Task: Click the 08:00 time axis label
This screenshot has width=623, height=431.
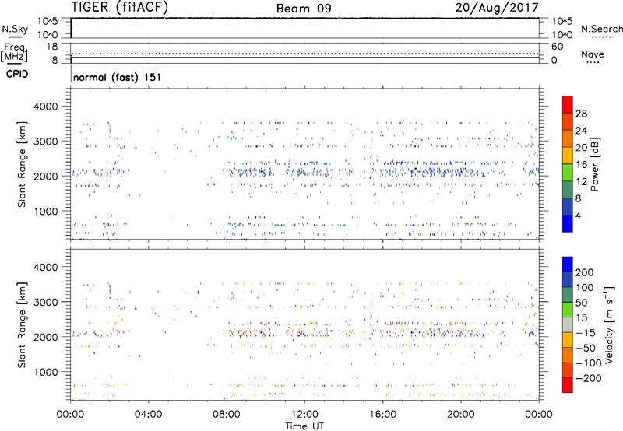Action: 227,415
